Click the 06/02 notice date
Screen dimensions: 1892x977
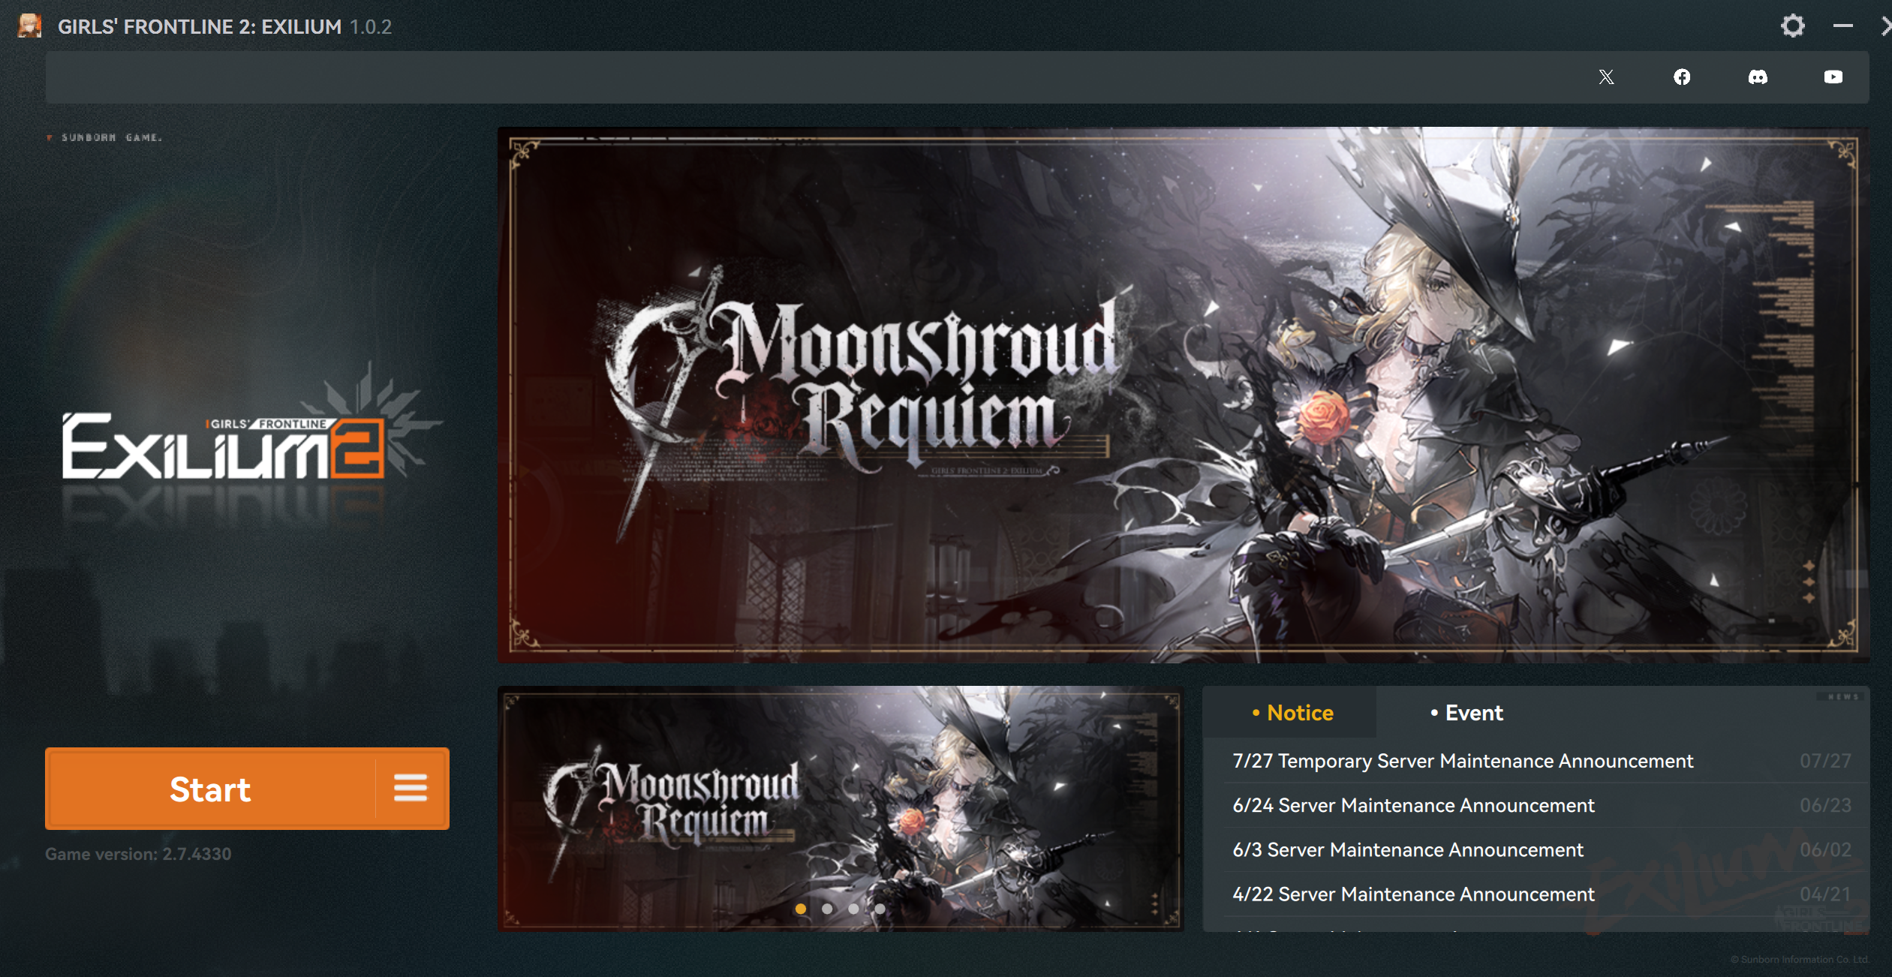click(x=1825, y=849)
